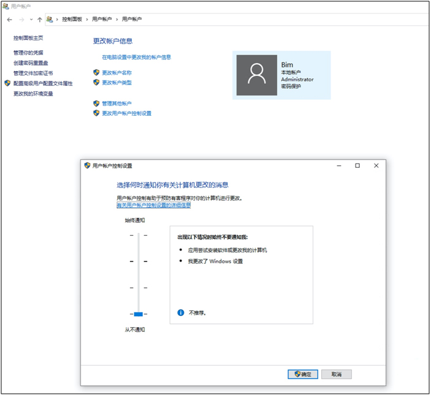Click the 确定 button in UAC dialog
Screen dimensions: 431x395
point(303,374)
